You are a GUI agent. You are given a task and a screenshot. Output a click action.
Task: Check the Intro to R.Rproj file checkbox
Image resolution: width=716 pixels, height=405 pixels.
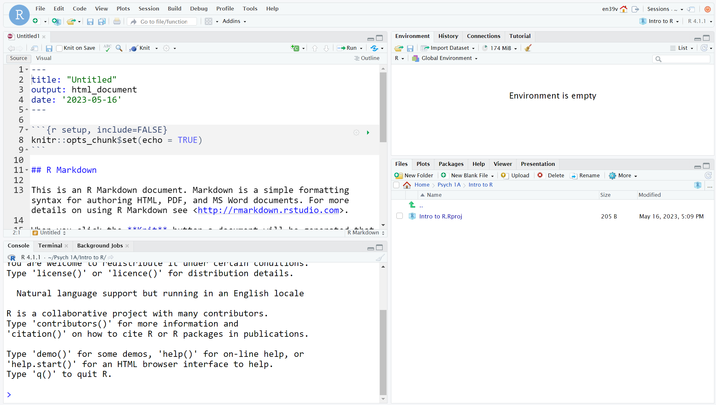400,216
